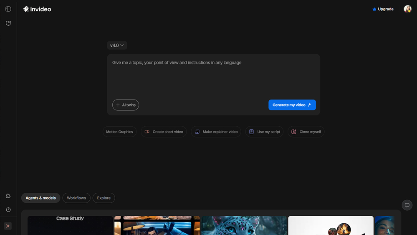Select Clone myself option
417x235 pixels.
click(x=306, y=132)
